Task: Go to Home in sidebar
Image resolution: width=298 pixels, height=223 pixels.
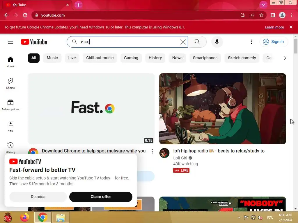Action: (10, 62)
